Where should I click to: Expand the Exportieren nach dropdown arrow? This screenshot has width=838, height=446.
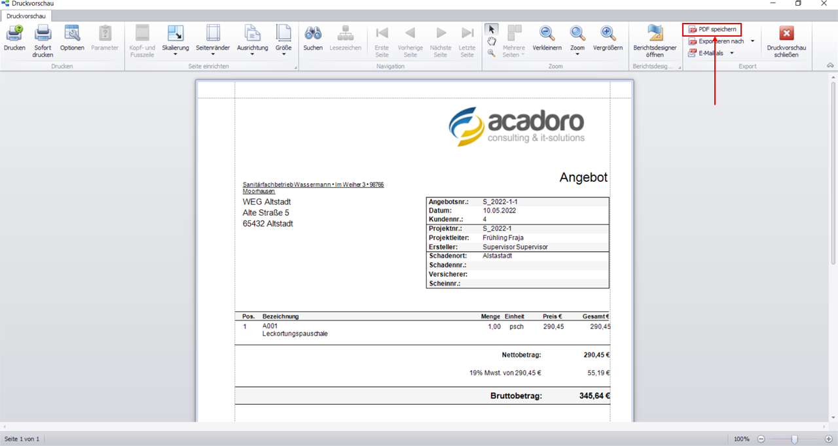point(752,41)
